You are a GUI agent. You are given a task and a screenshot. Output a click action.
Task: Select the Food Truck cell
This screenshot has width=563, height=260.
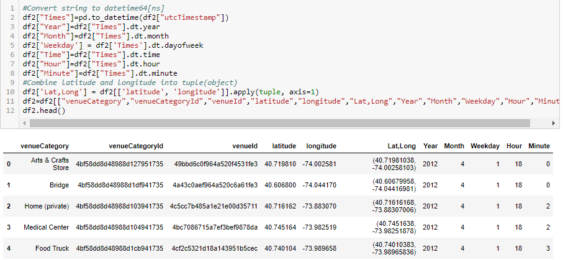[52, 248]
